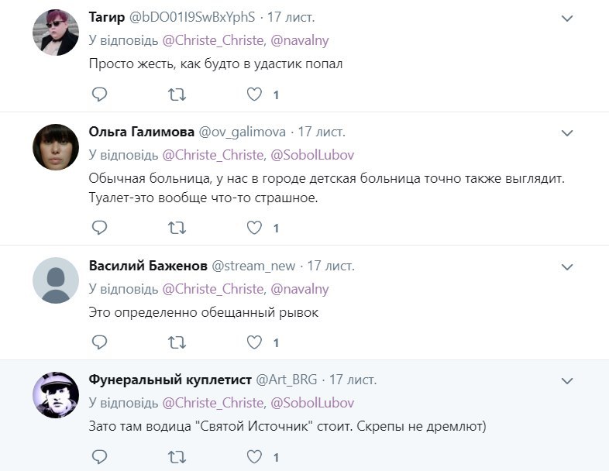Reply to Тагир's tweet
Screen dimensions: 609x471
point(99,95)
